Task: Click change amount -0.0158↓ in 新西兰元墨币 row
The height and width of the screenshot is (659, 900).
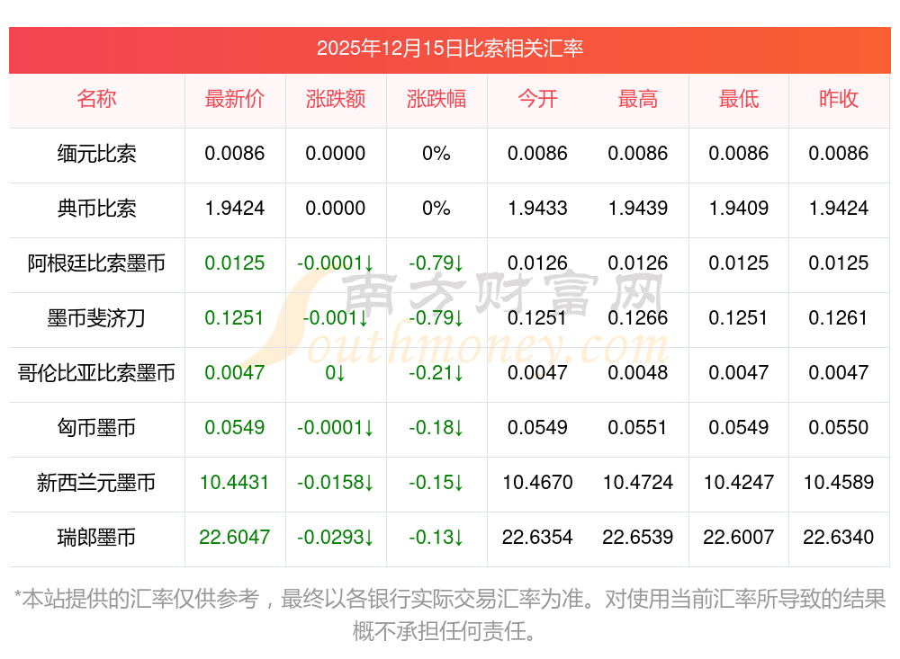Action: tap(336, 483)
